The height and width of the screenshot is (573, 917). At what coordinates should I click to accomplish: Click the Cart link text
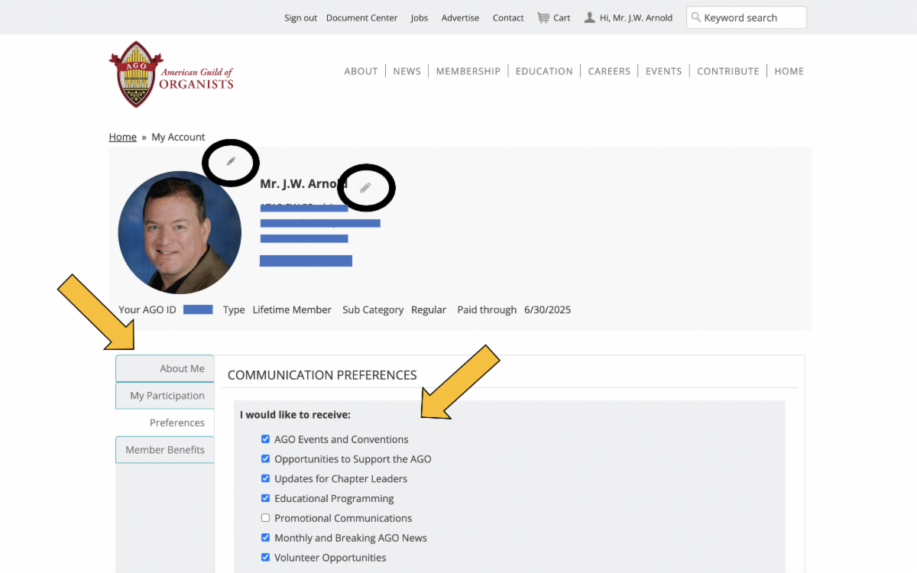(562, 18)
